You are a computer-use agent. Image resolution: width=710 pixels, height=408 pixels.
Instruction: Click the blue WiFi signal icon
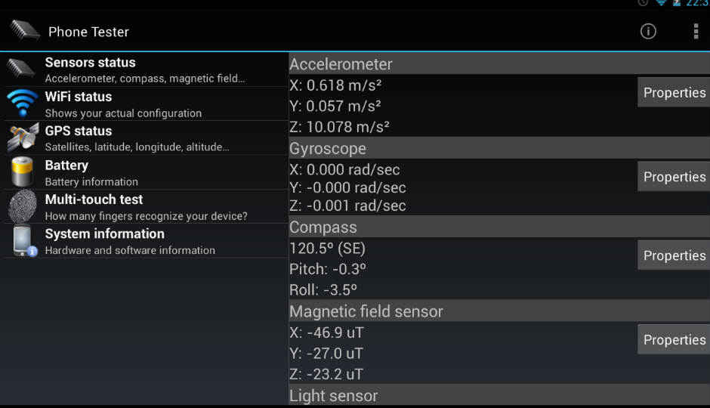coord(22,103)
